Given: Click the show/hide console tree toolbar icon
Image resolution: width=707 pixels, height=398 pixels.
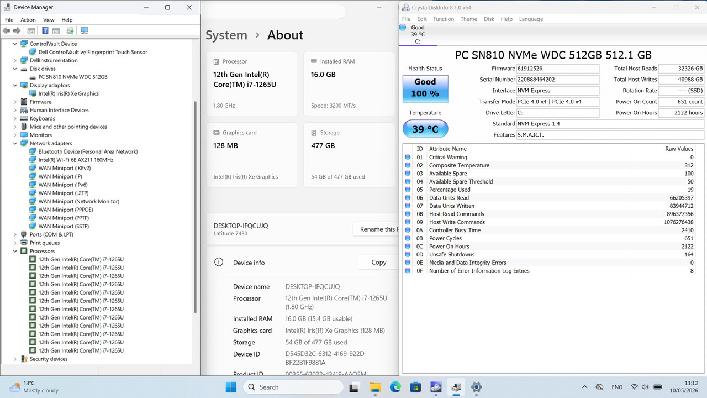Looking at the screenshot, I should tap(31, 31).
